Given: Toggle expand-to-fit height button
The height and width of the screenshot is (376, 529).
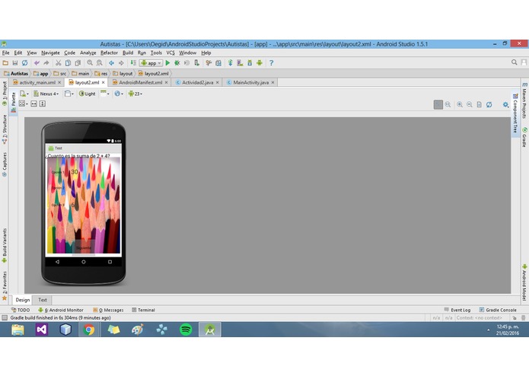Looking at the screenshot, I should [x=43, y=104].
